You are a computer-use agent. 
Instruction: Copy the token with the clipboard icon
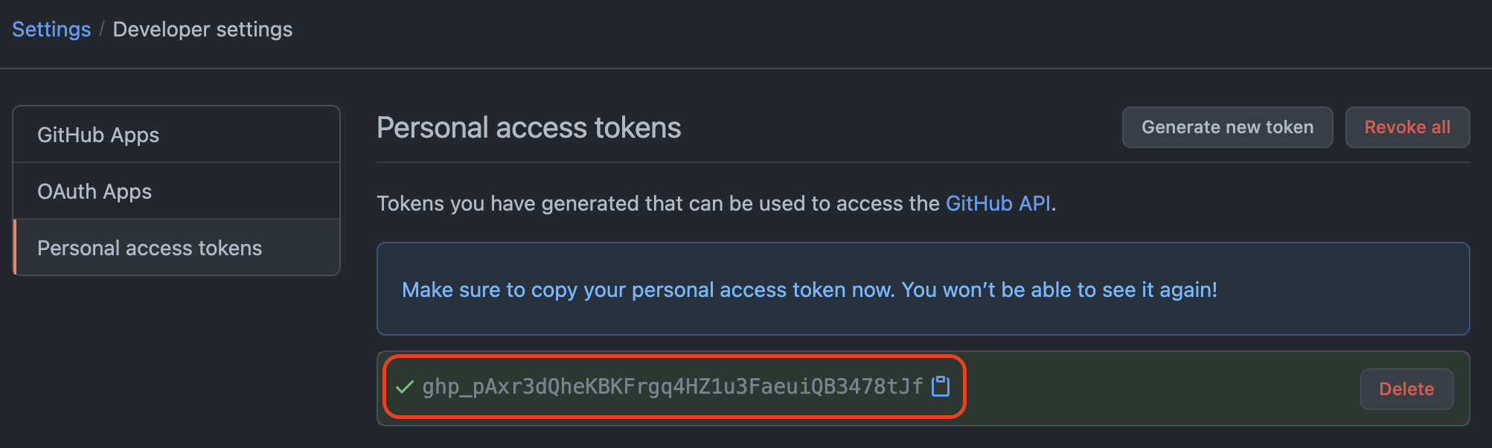(x=941, y=386)
